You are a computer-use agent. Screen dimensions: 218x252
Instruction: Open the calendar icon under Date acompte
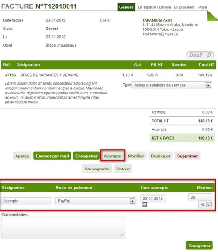click(144, 205)
